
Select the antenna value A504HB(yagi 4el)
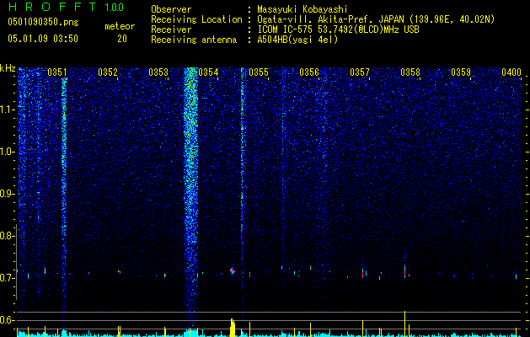pyautogui.click(x=297, y=40)
